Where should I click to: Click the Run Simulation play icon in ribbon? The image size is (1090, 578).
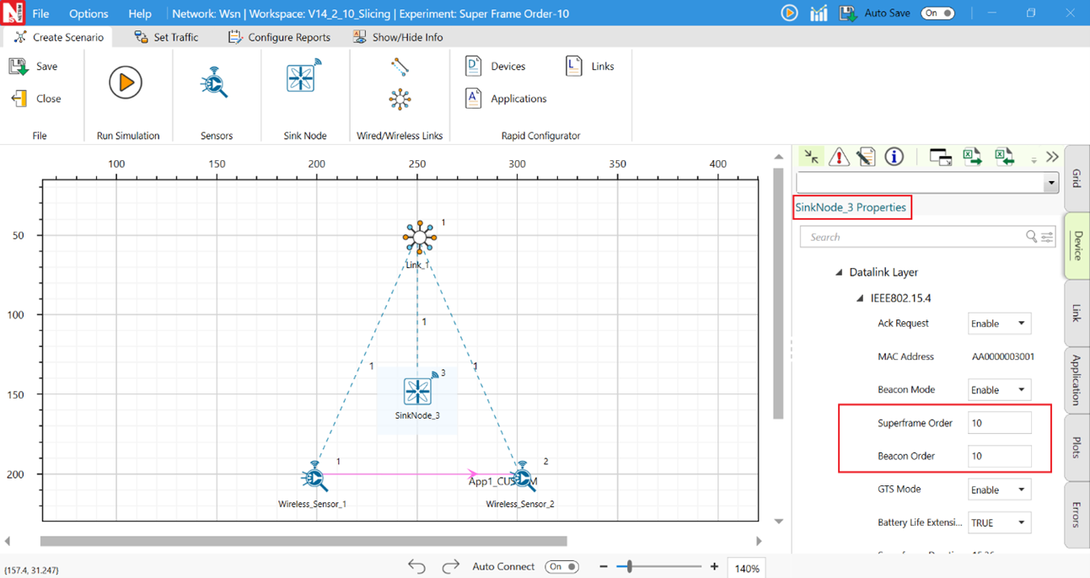tap(126, 83)
